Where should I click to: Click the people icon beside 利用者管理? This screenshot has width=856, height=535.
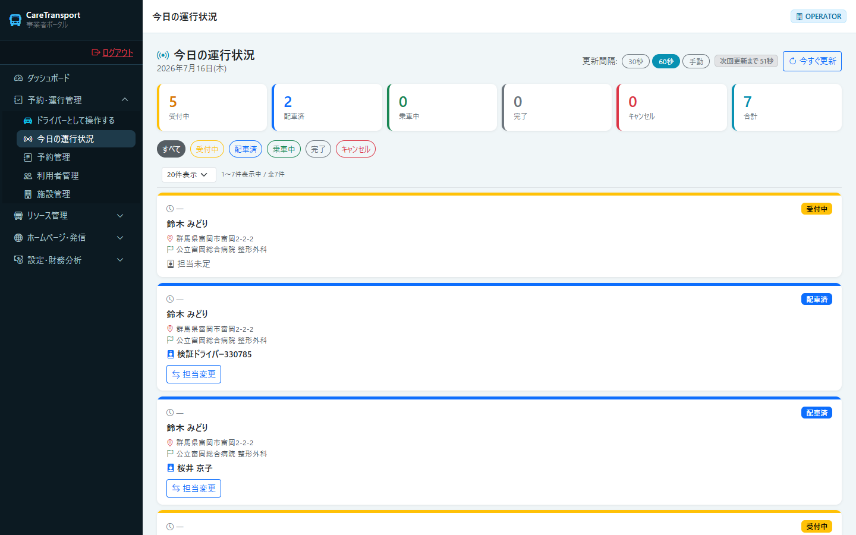click(x=28, y=175)
